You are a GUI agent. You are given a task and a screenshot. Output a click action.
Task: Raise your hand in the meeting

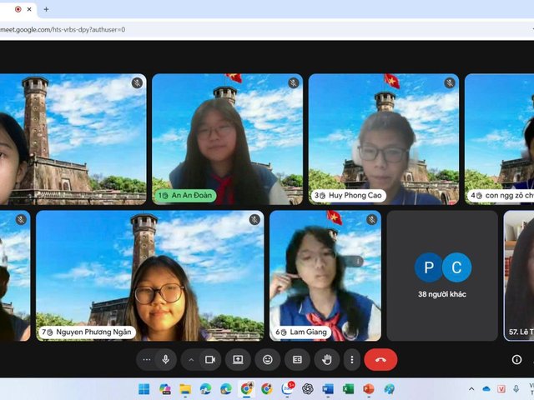coord(327,359)
